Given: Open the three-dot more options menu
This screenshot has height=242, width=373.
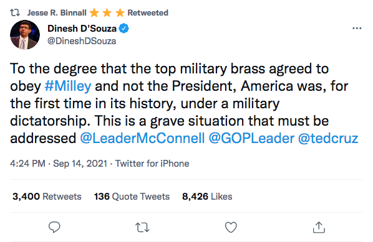Looking at the screenshot, I should (357, 29).
